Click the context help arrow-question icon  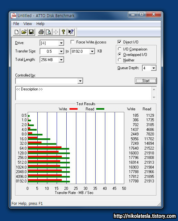(x=71, y=32)
